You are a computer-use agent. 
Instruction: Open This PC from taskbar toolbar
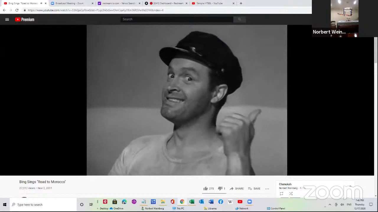click(178, 208)
